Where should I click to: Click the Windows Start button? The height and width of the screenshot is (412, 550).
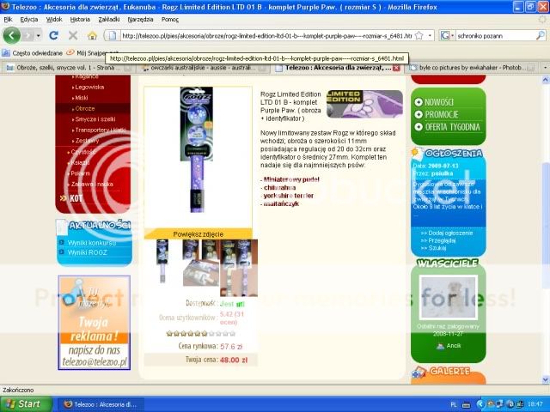point(22,403)
